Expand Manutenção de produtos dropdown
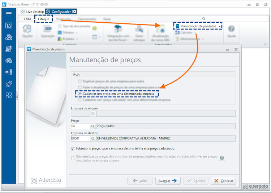 pyautogui.click(x=219, y=26)
